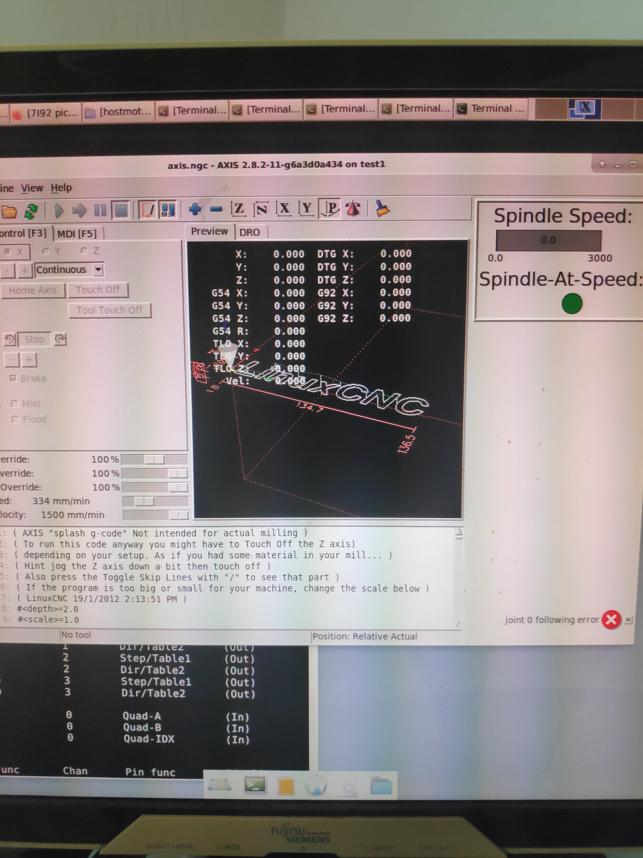Select the Z axis radio button
This screenshot has width=643, height=858.
click(89, 251)
